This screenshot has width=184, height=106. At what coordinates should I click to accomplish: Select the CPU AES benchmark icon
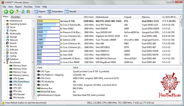[x=11, y=88]
